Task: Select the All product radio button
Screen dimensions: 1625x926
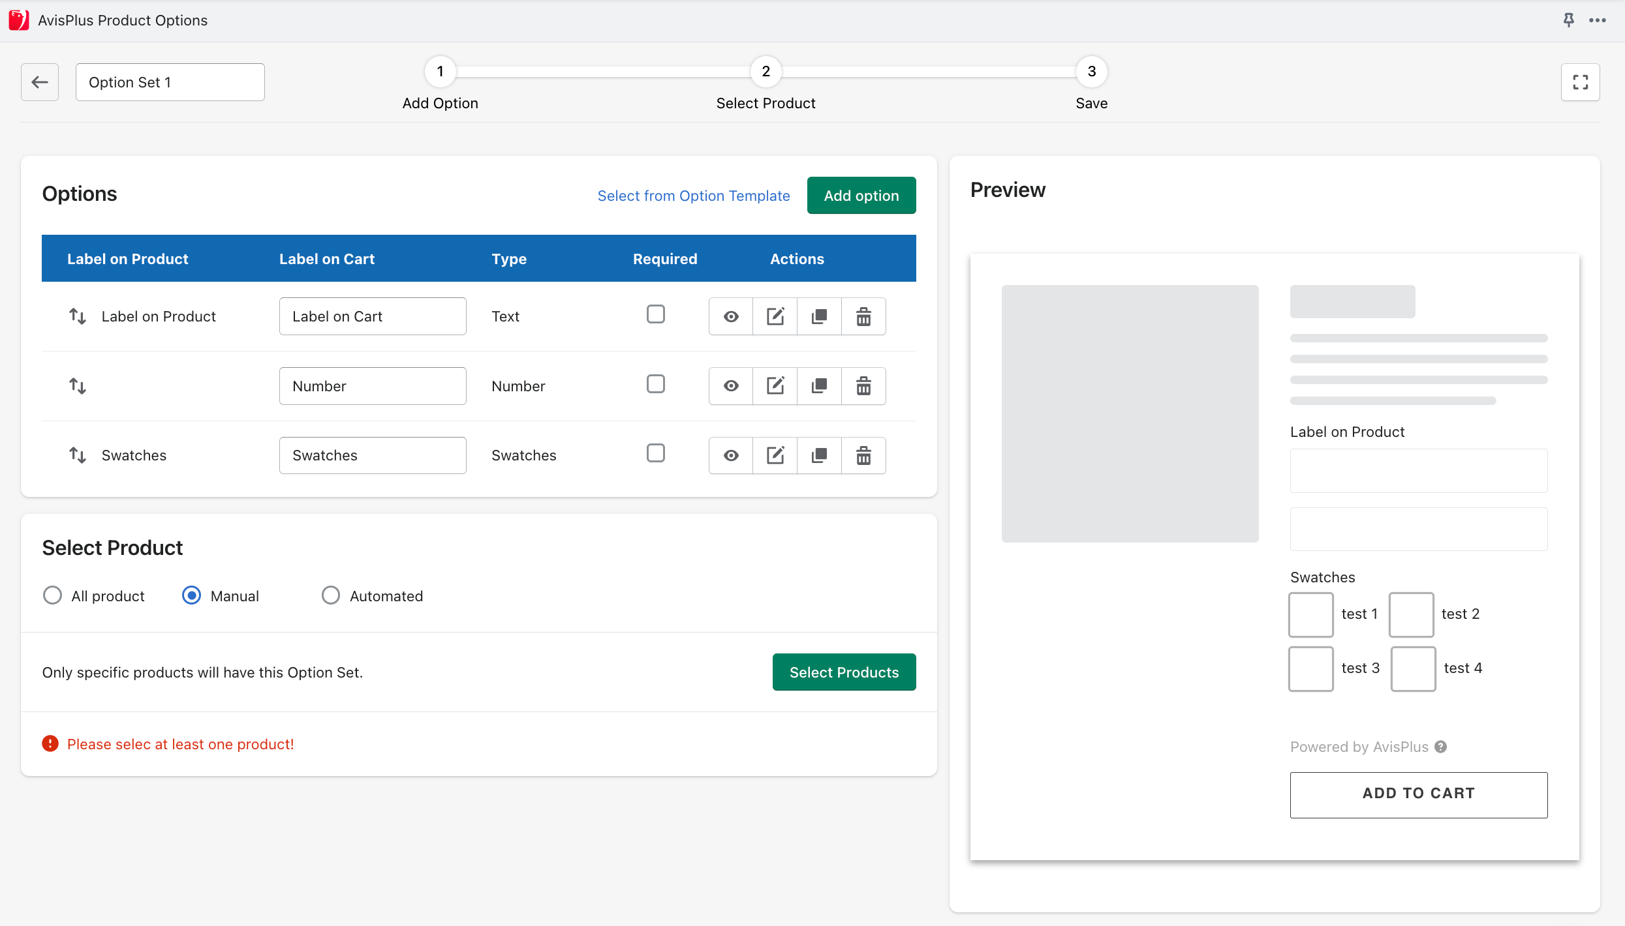Action: 52,595
